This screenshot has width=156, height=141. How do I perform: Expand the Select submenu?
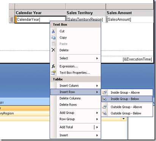point(76,58)
